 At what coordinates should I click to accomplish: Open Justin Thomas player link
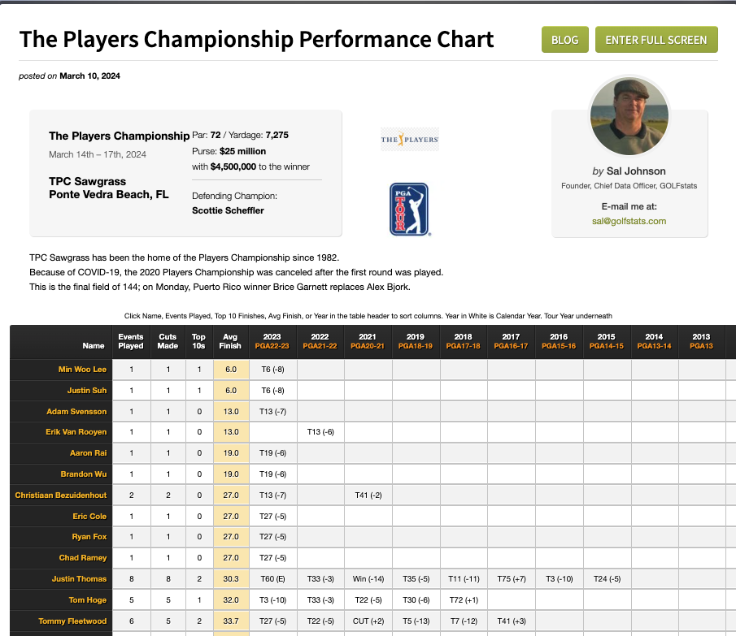point(80,579)
